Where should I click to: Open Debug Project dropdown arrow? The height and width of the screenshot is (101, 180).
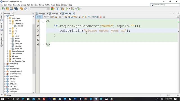point(75,9)
